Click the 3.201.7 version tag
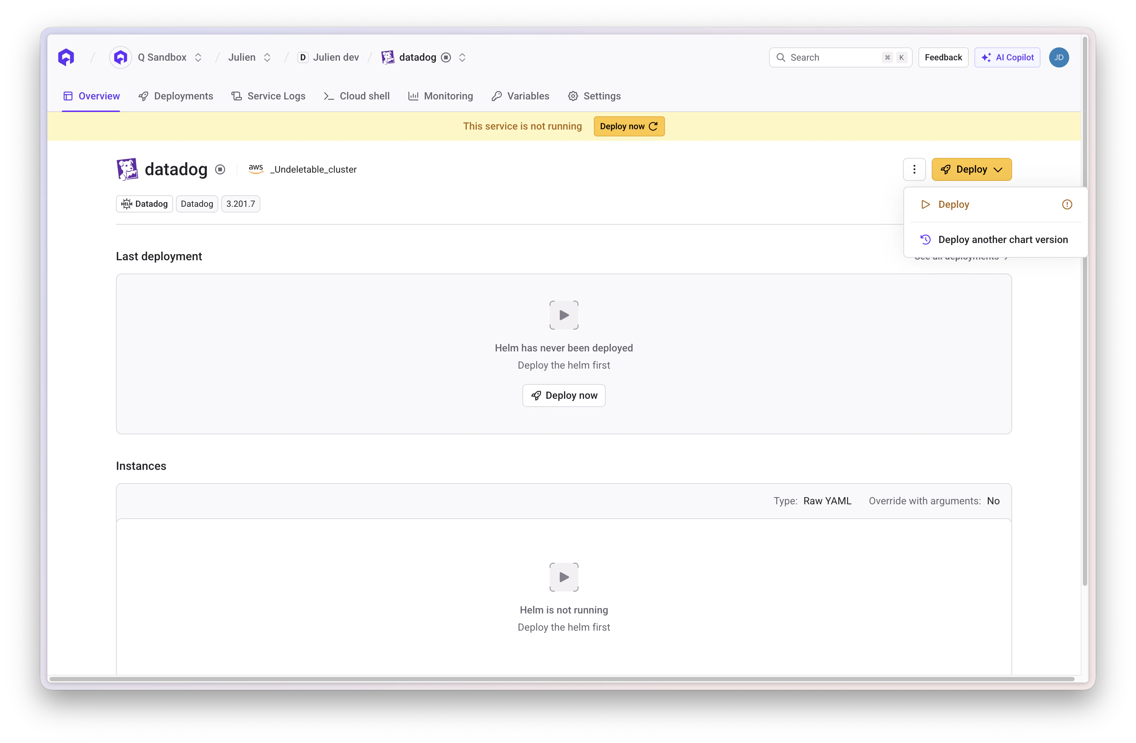Screen dimensions: 1136x743 point(241,204)
